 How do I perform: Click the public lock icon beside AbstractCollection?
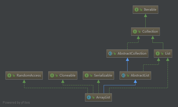(115, 54)
